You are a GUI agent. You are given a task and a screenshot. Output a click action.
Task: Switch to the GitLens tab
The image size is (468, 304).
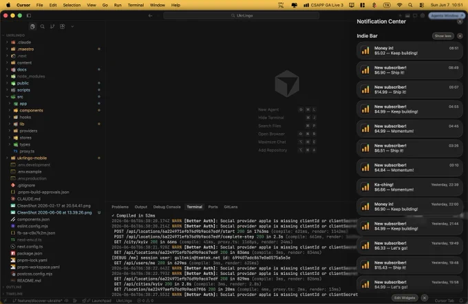pyautogui.click(x=231, y=207)
